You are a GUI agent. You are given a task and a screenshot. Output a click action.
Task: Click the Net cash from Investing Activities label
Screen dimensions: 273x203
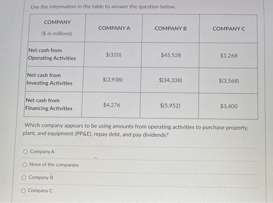point(50,79)
